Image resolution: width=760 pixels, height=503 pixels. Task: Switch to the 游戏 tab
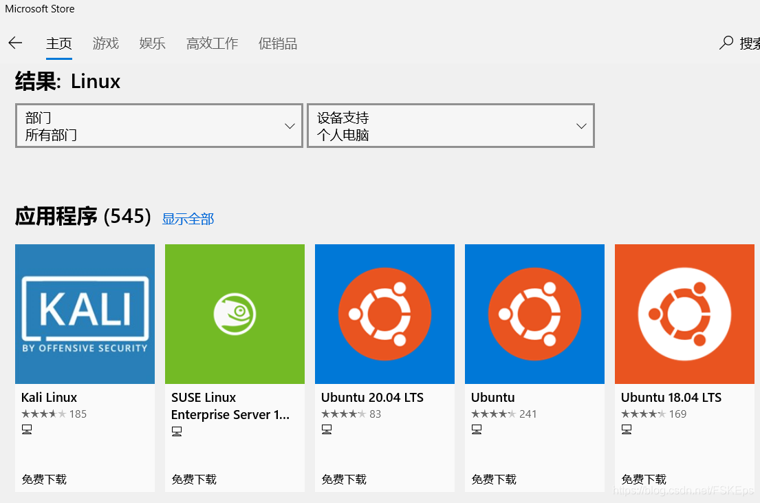[x=105, y=44]
